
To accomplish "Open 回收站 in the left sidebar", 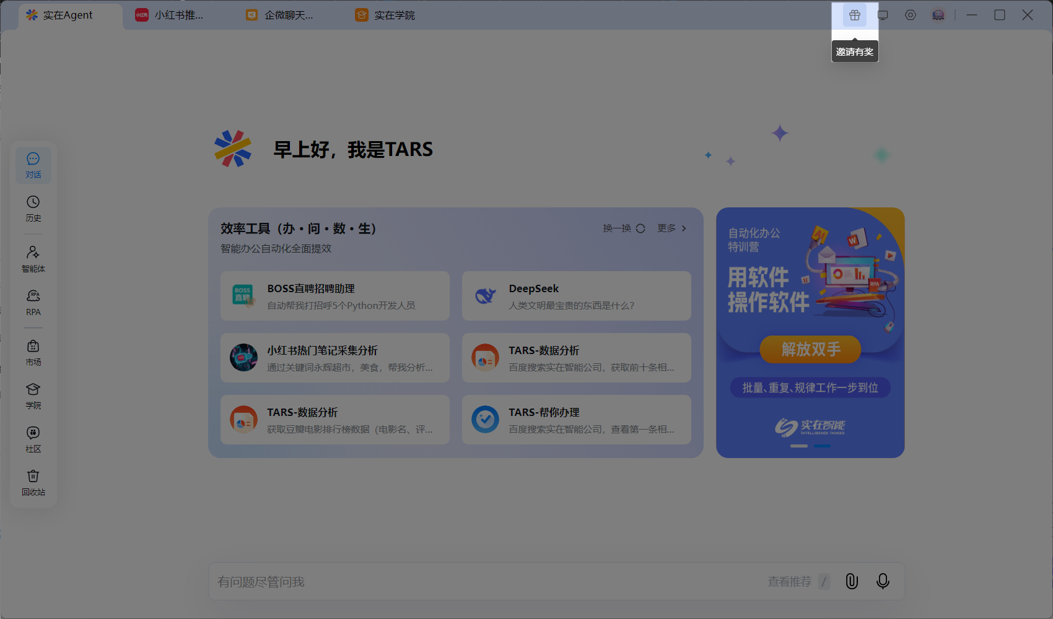I will coord(33,483).
